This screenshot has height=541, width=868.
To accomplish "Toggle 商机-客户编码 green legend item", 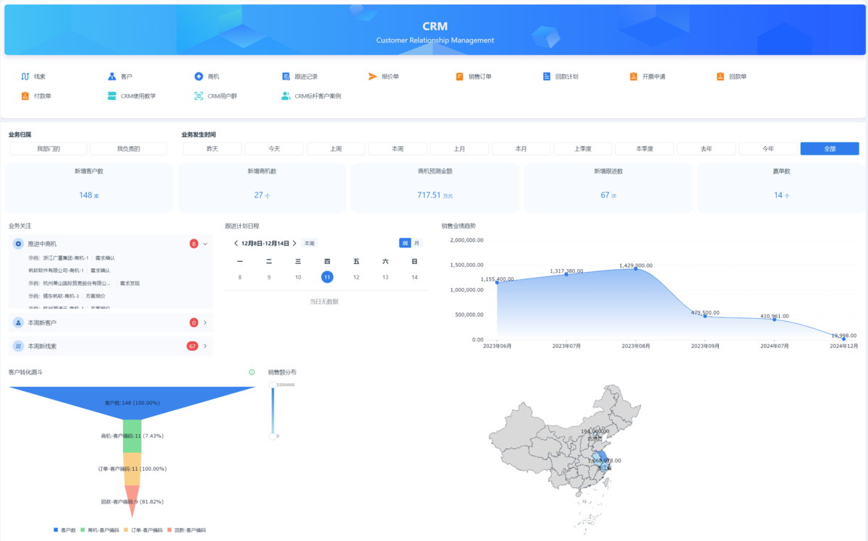I will click(101, 531).
